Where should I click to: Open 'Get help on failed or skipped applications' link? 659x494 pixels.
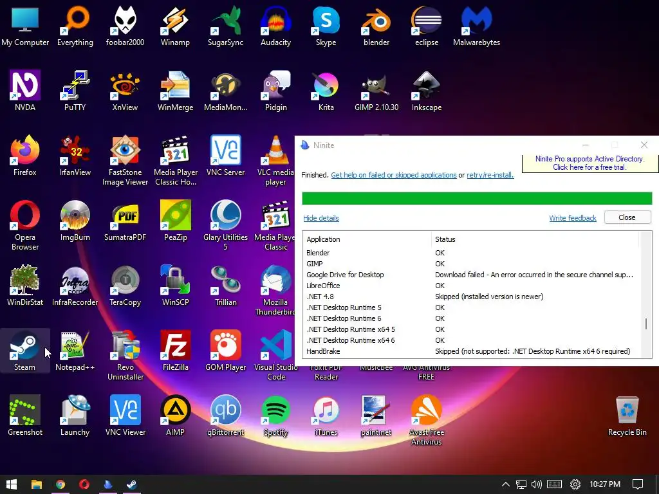pos(394,175)
